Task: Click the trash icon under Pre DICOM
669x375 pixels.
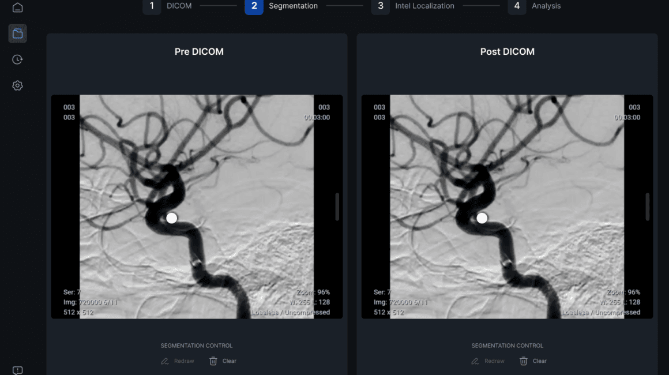Action: pos(213,361)
